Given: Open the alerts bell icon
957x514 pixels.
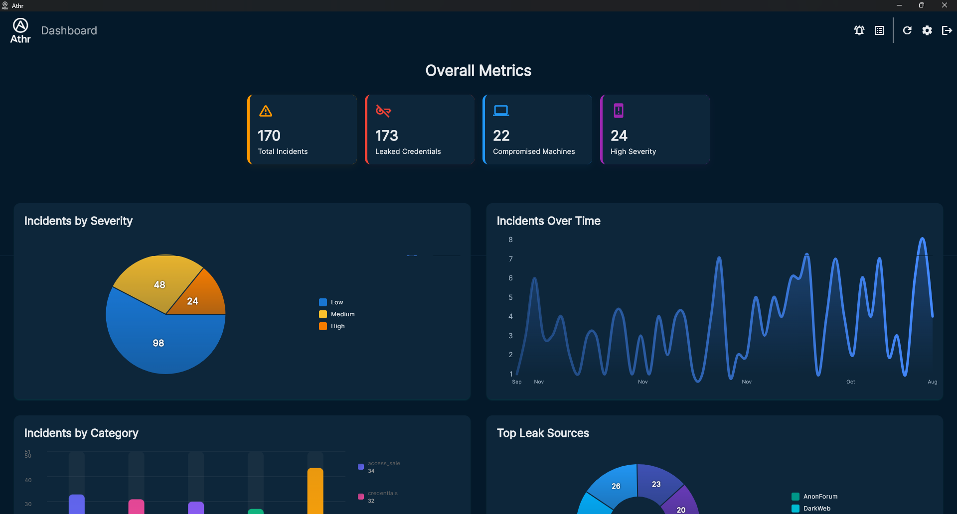Looking at the screenshot, I should [x=859, y=30].
